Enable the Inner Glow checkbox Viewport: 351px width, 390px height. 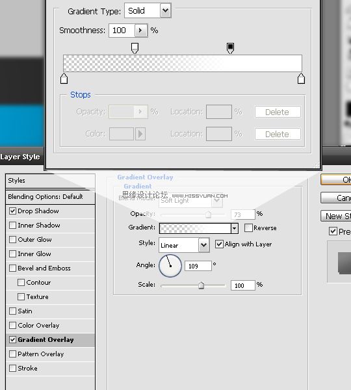12,253
